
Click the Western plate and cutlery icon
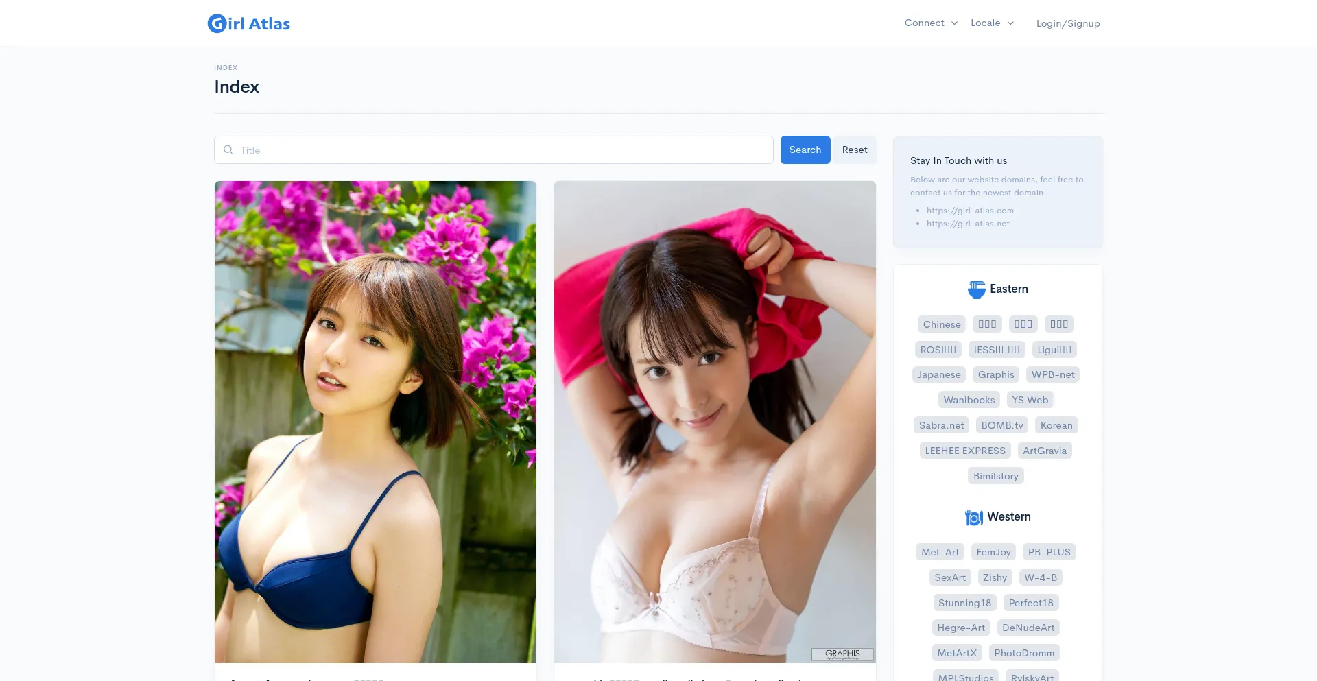pos(974,517)
